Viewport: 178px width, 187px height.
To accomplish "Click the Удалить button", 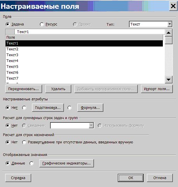I will pyautogui.click(x=58, y=89).
